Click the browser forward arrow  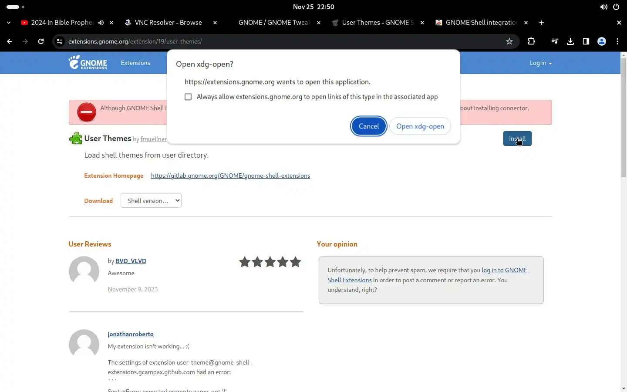point(25,41)
